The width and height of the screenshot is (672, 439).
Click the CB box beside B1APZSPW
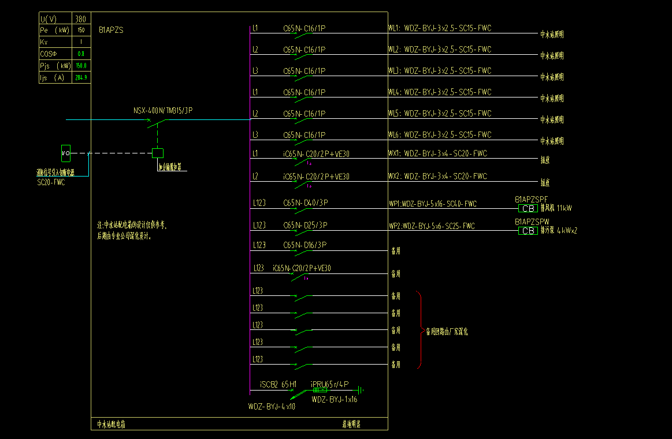click(528, 231)
